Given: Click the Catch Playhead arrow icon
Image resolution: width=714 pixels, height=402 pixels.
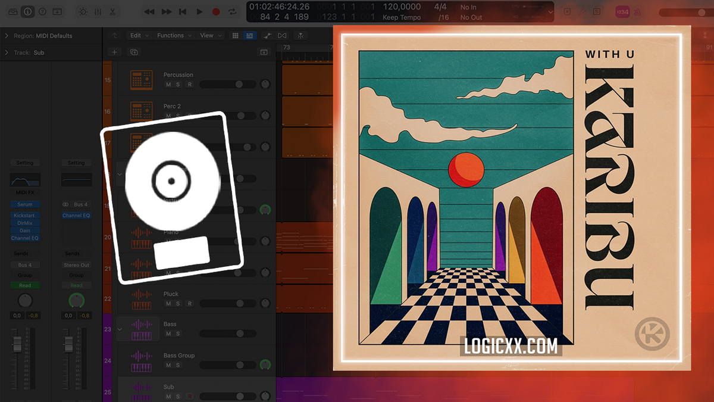Looking at the screenshot, I should (x=114, y=35).
